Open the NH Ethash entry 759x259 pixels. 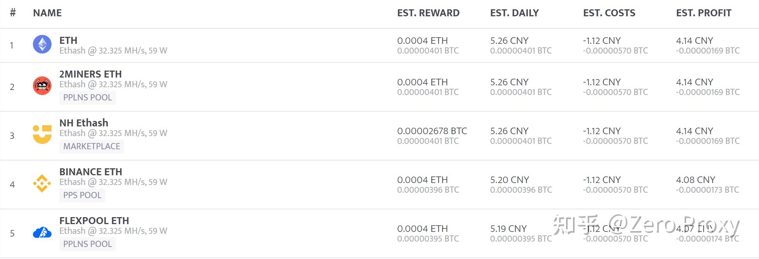(84, 123)
